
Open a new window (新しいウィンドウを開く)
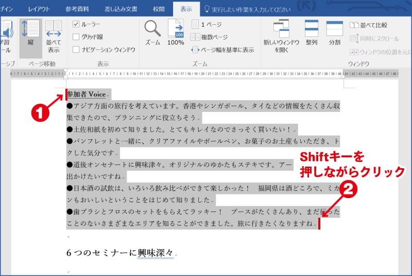(281, 36)
